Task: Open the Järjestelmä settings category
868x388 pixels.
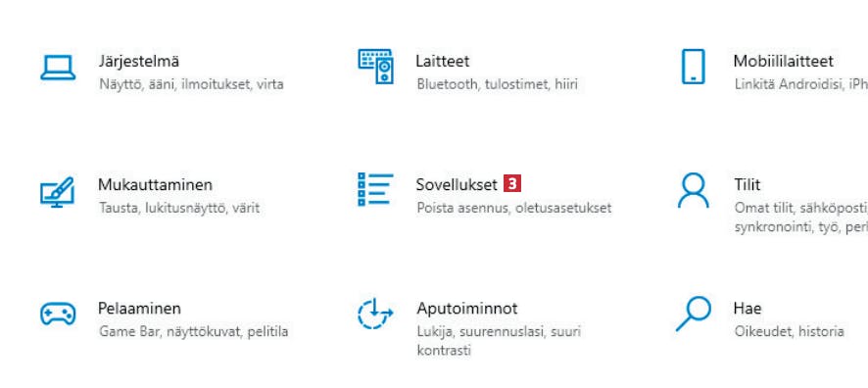Action: click(x=138, y=61)
